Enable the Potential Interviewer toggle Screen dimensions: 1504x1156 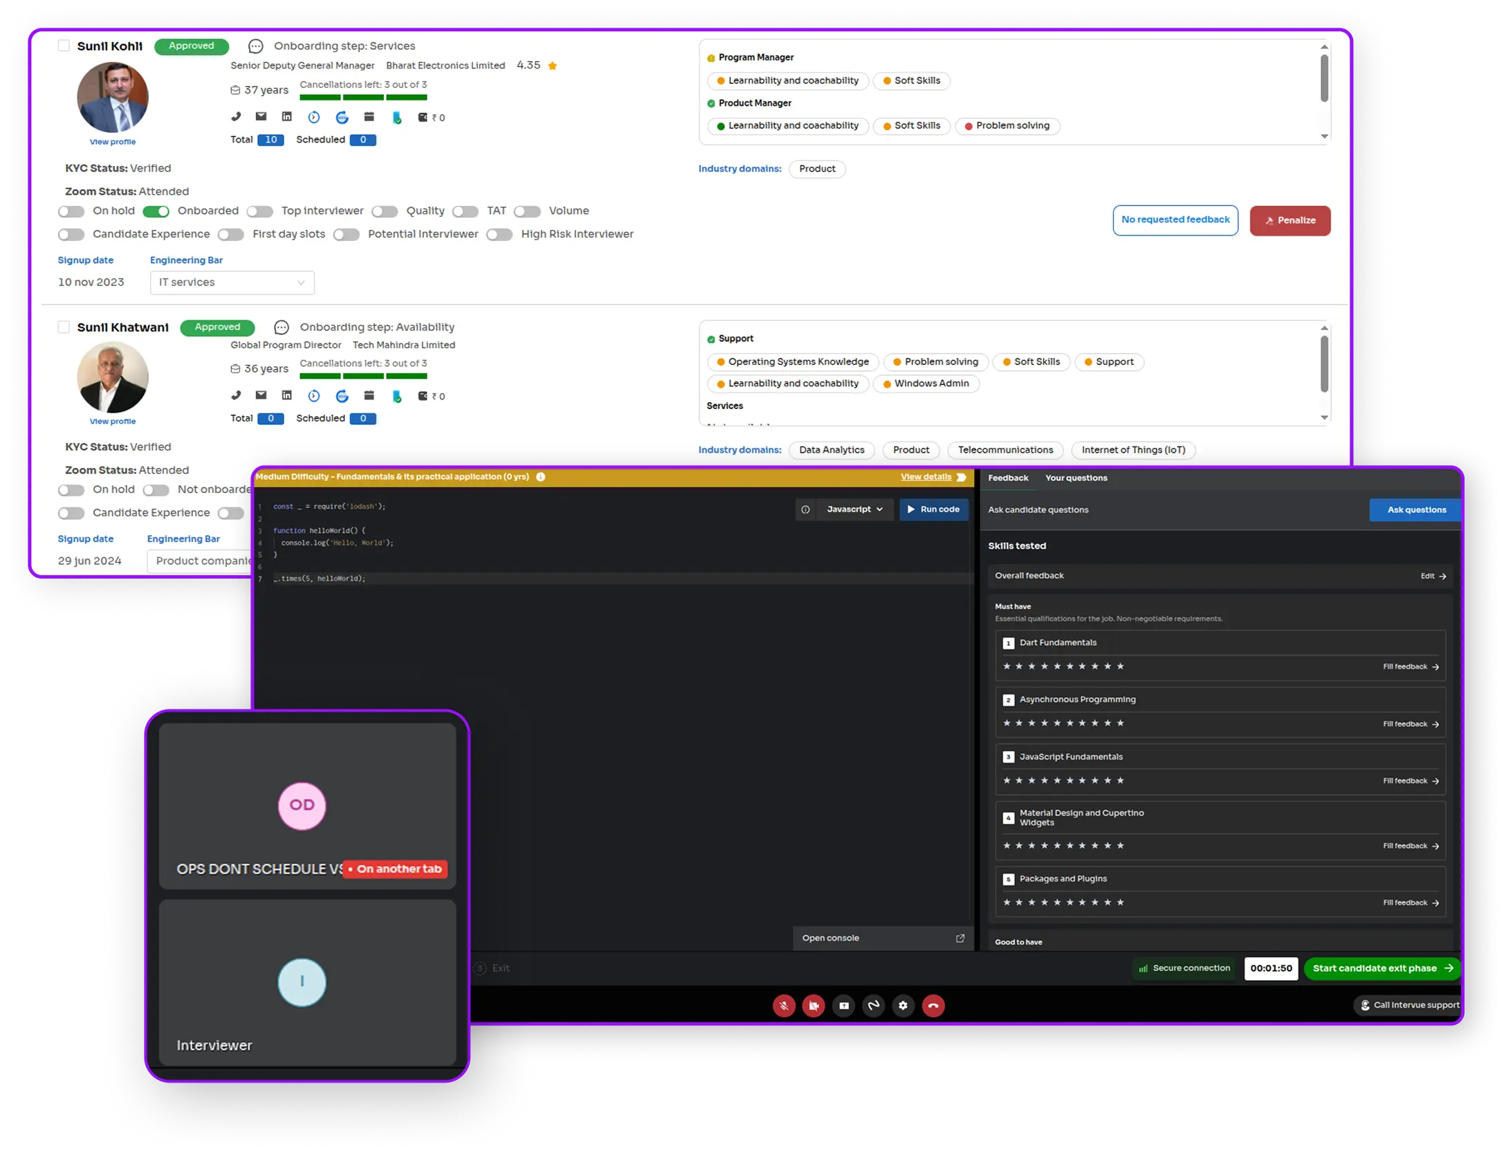tap(346, 235)
